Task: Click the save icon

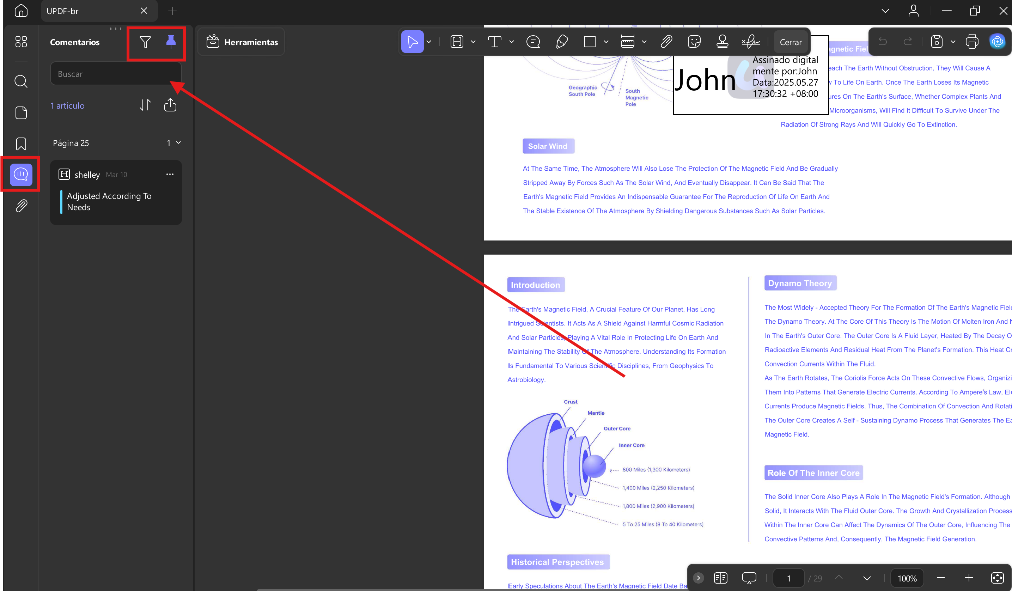Action: pos(937,42)
